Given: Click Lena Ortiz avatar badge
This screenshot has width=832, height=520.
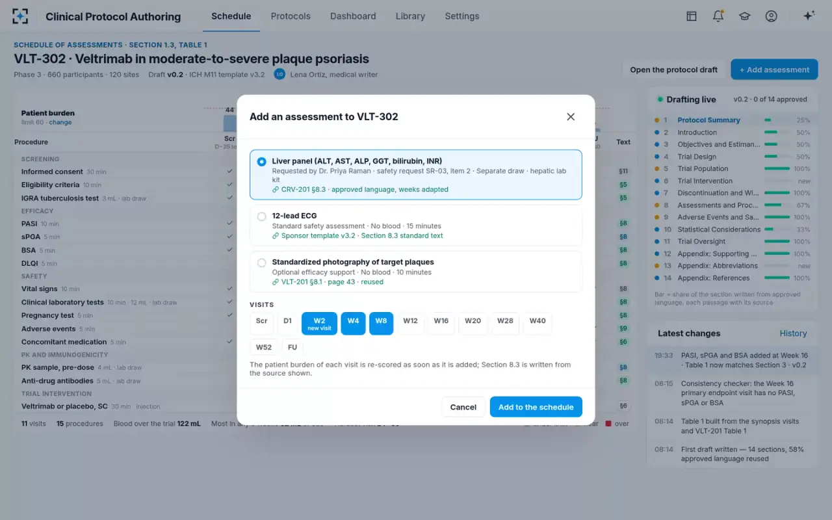Looking at the screenshot, I should pyautogui.click(x=279, y=74).
